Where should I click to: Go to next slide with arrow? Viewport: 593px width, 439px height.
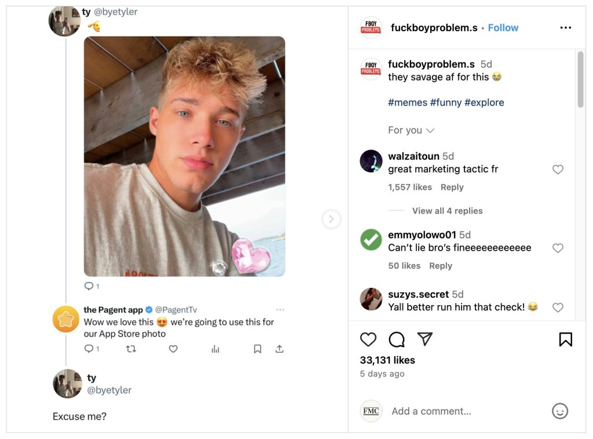click(331, 219)
